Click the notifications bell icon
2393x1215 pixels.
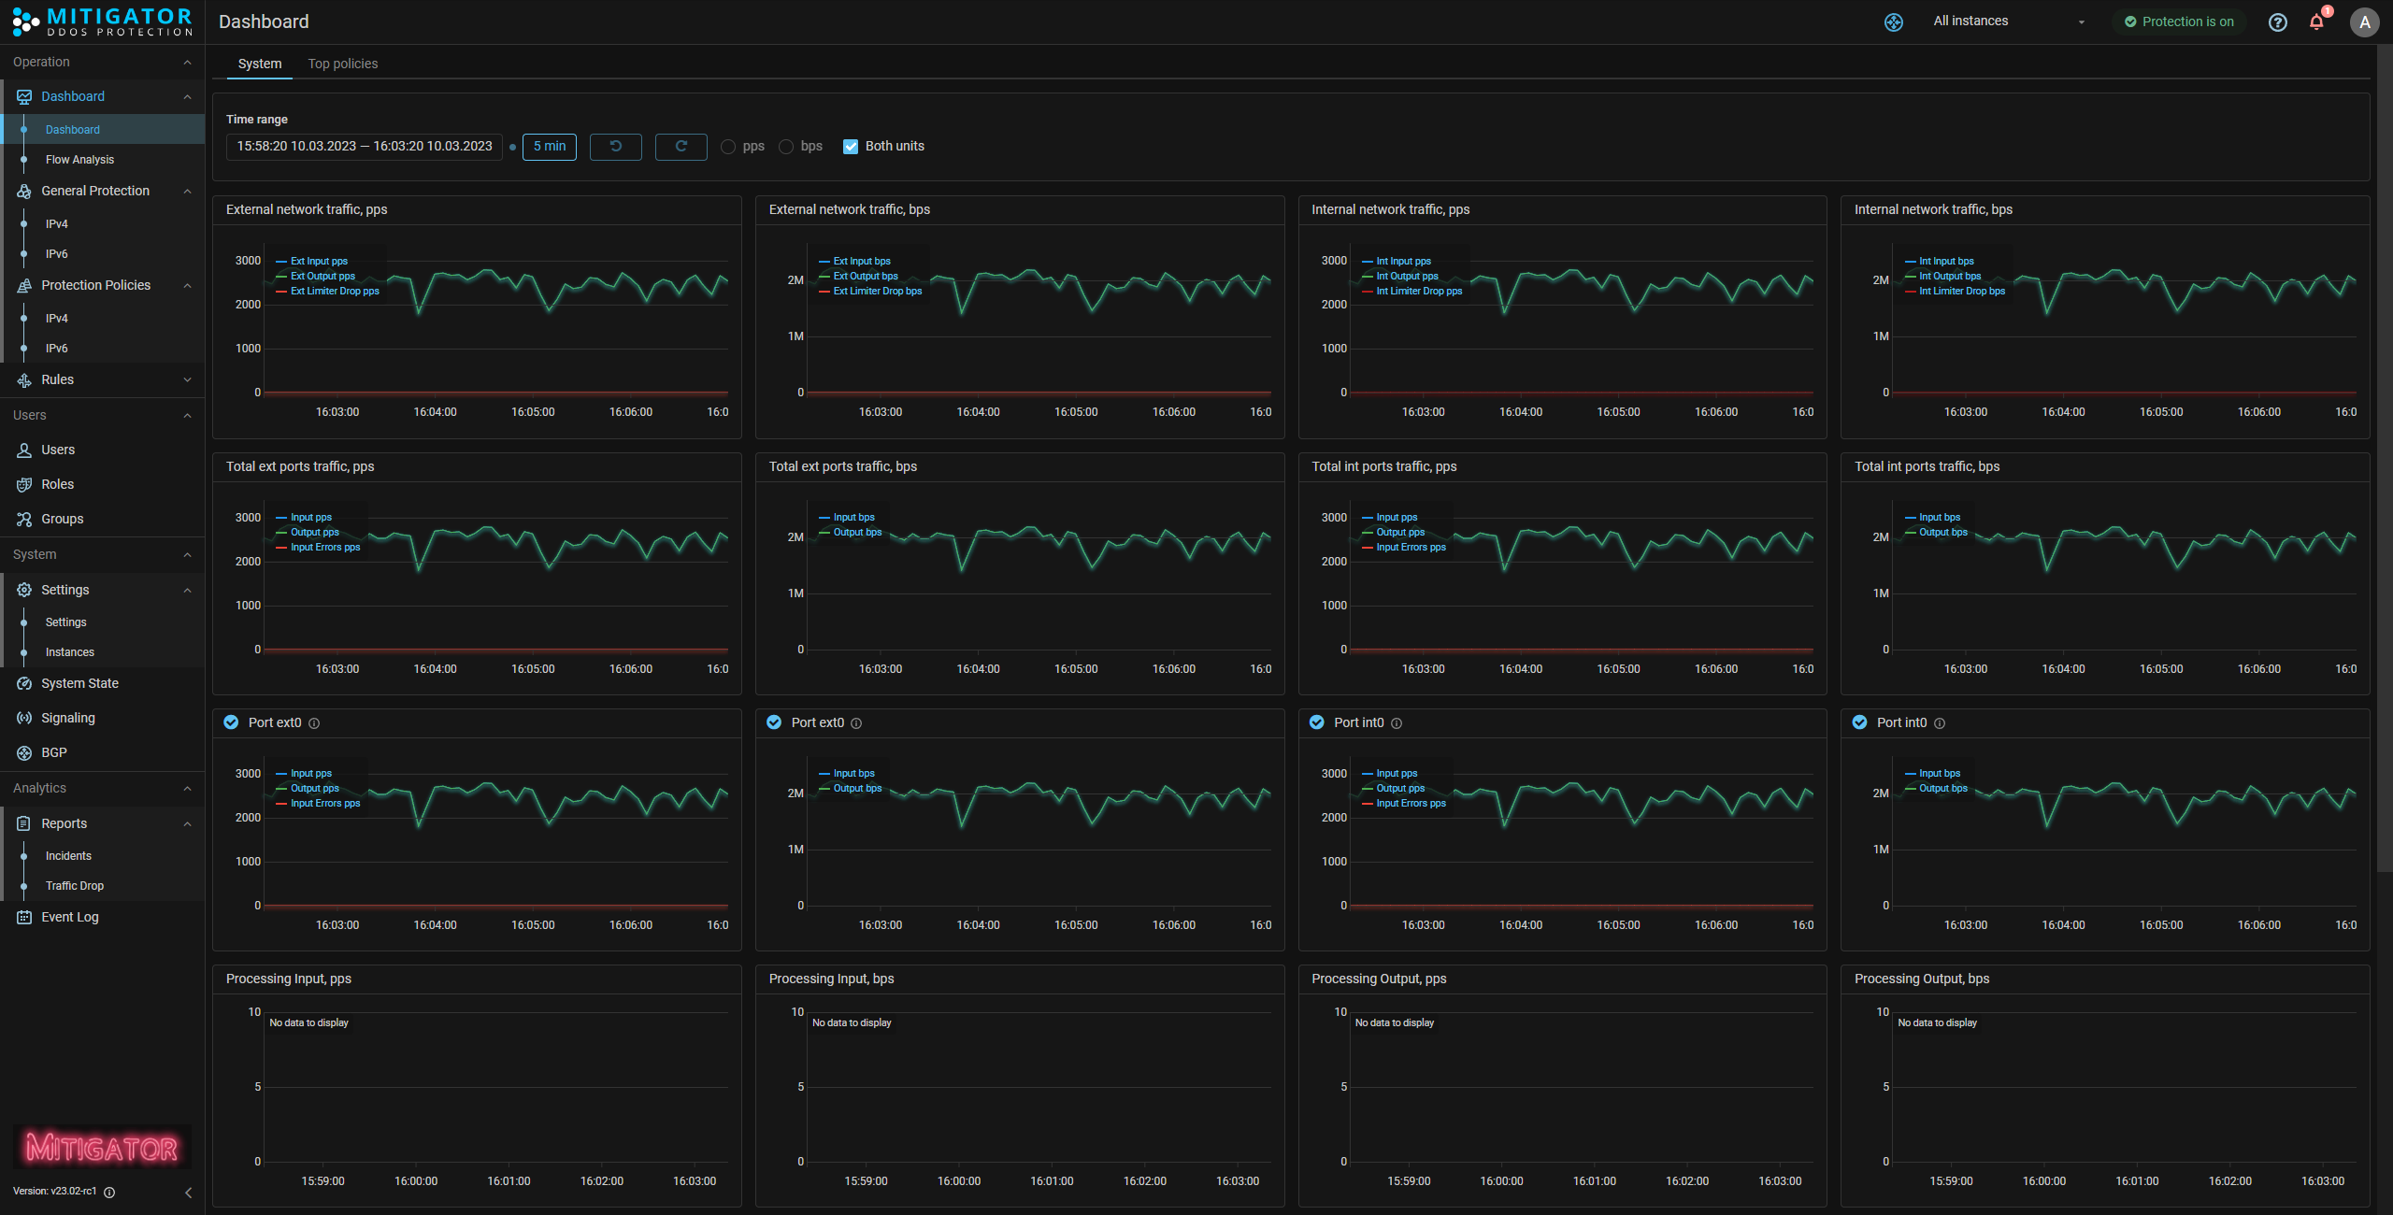coord(2316,22)
